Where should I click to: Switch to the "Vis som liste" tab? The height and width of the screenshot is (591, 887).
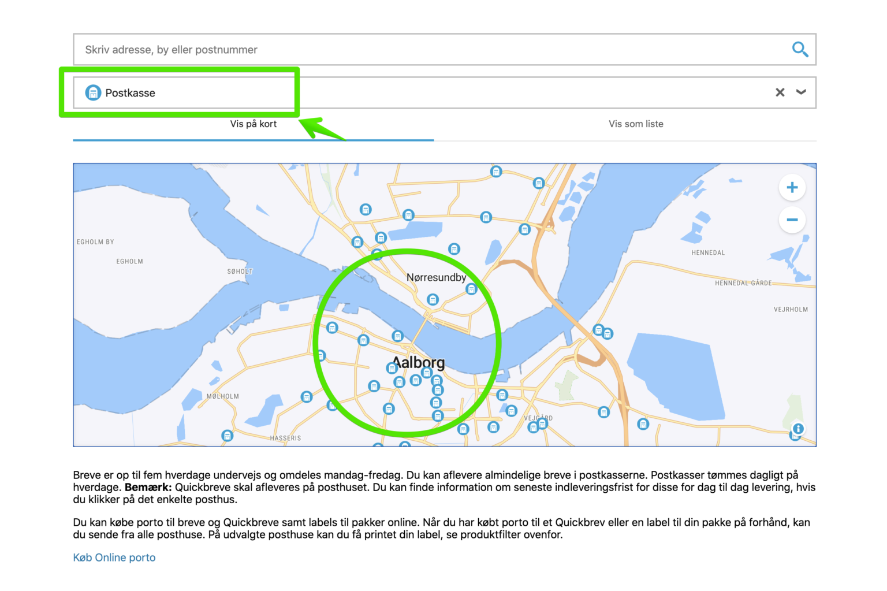click(x=636, y=124)
